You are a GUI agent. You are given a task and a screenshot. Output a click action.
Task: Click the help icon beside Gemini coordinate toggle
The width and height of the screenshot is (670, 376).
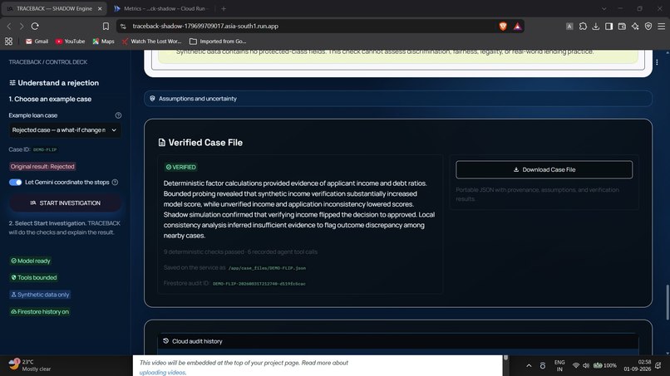115,183
